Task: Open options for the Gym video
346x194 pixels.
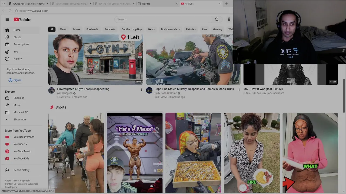Action: coord(141,89)
